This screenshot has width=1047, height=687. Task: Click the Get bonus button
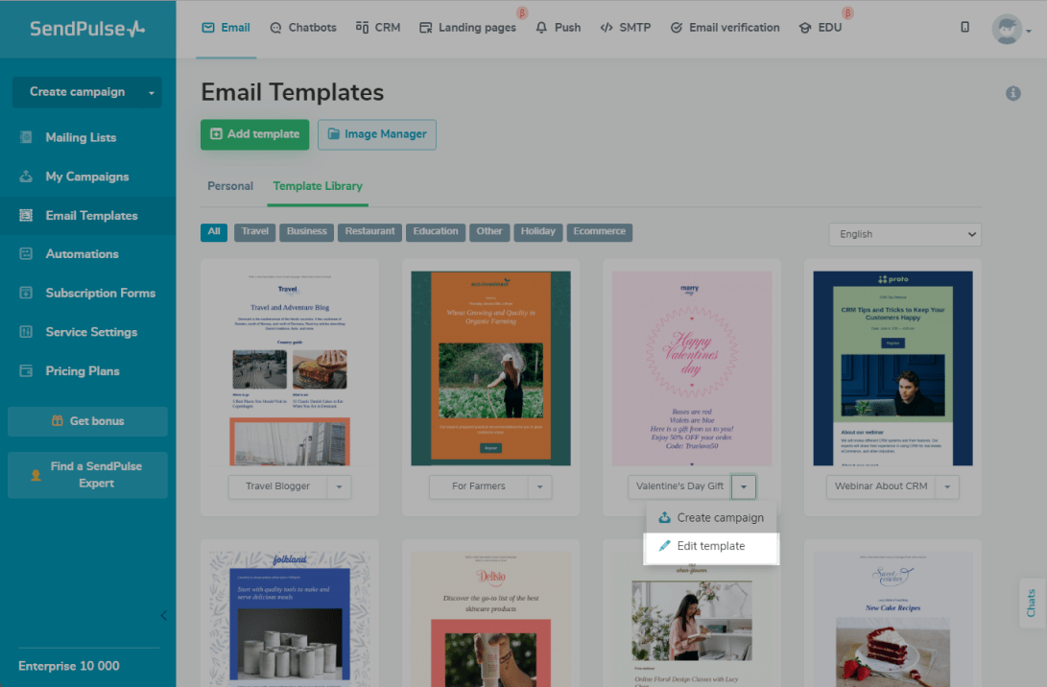(x=87, y=421)
